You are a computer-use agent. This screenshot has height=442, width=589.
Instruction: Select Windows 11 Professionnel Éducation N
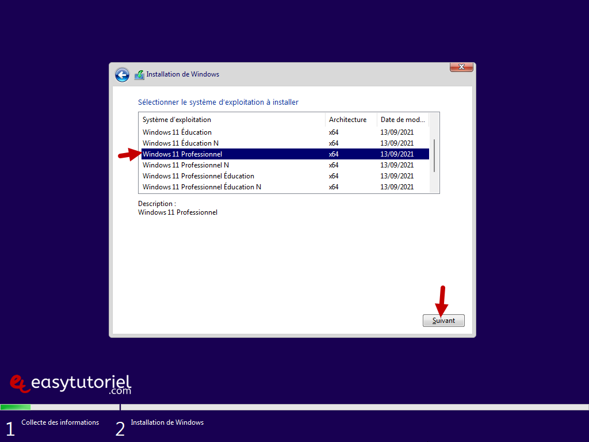point(202,187)
